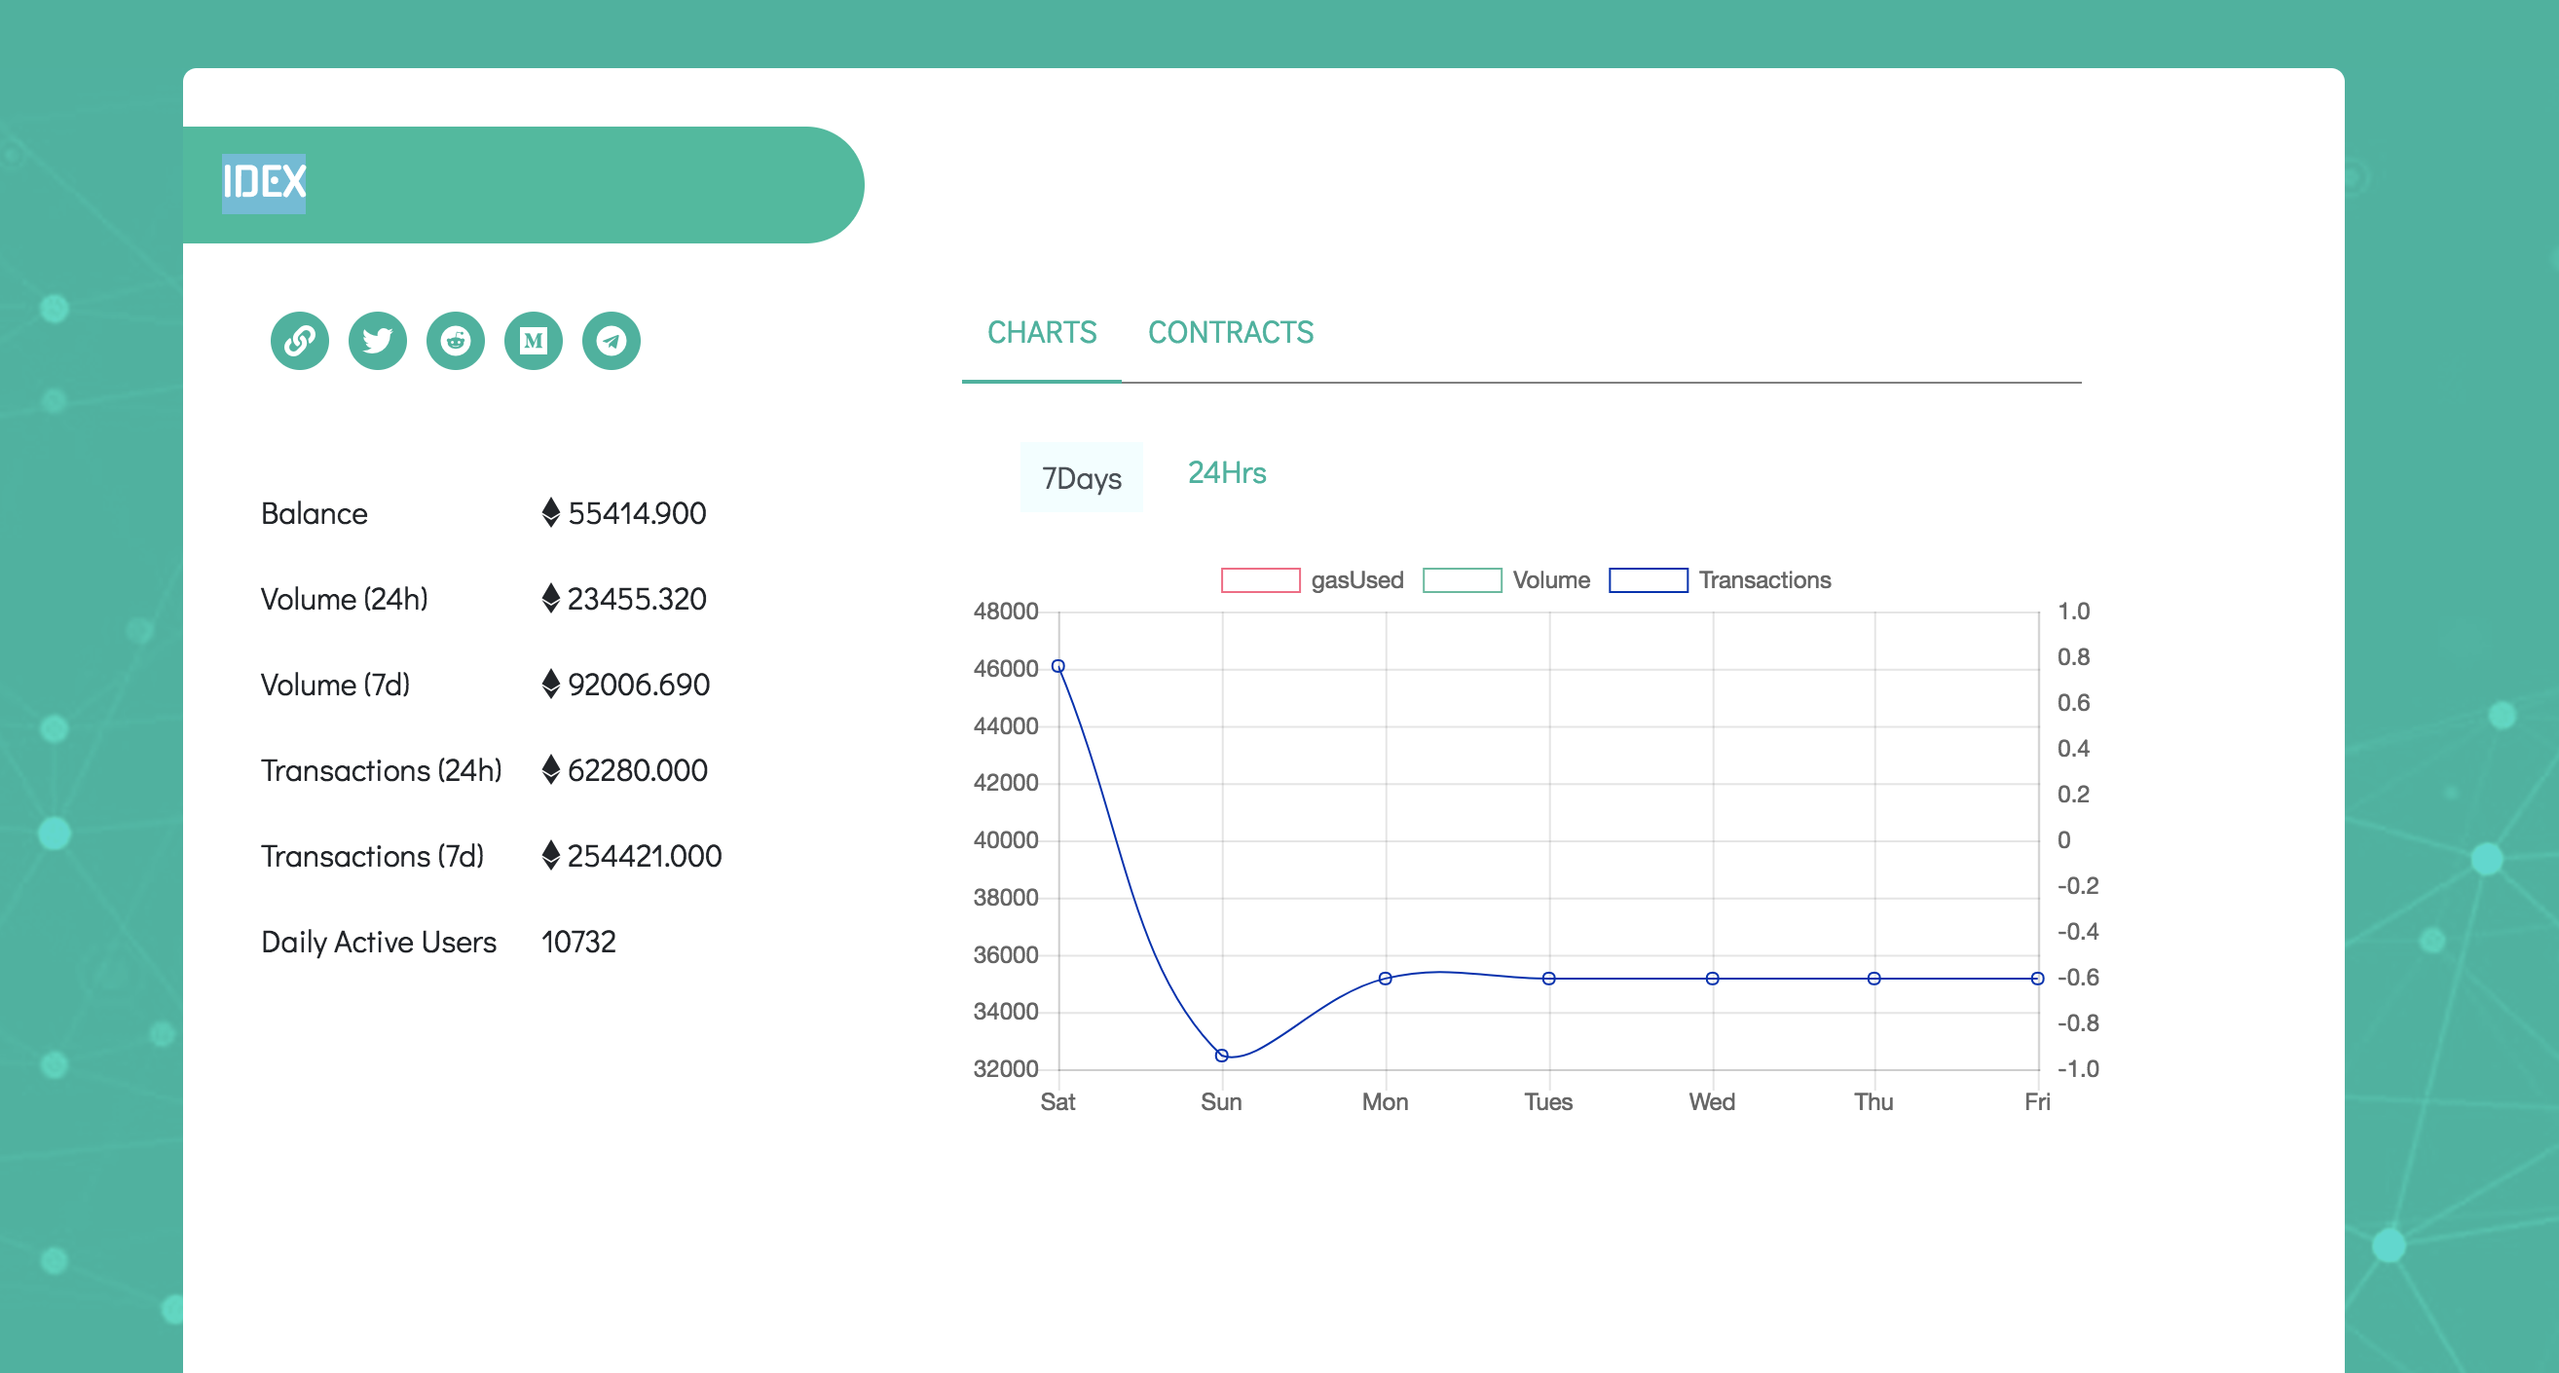Switch chart range to 24Hrs
2559x1373 pixels.
(x=1228, y=473)
